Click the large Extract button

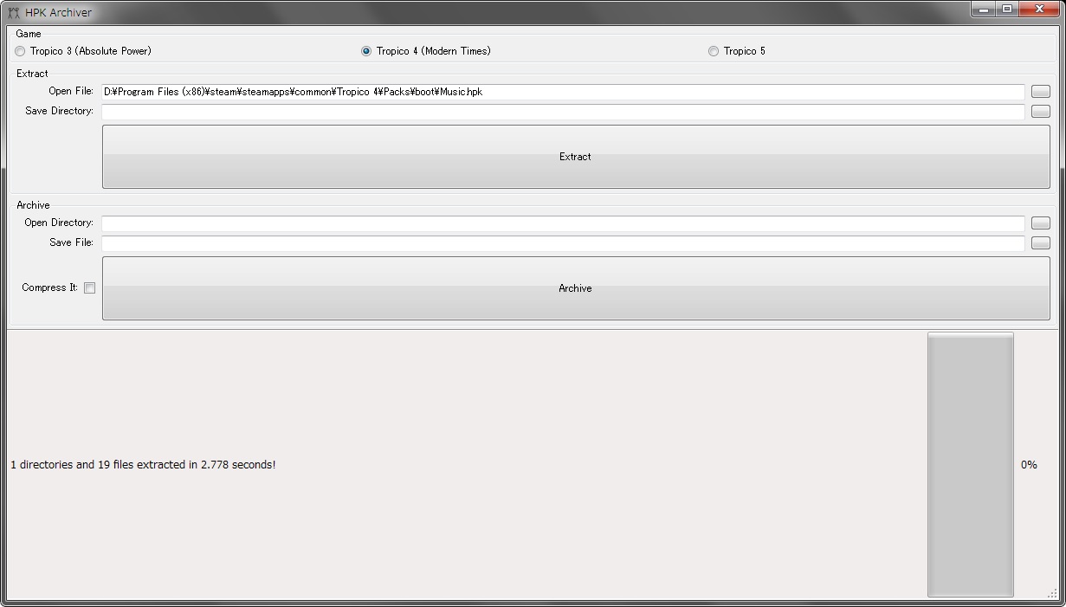[x=576, y=157]
